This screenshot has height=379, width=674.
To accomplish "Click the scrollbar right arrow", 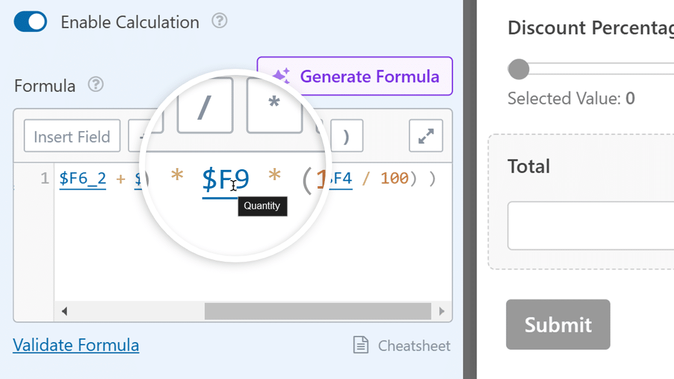I will [x=440, y=311].
